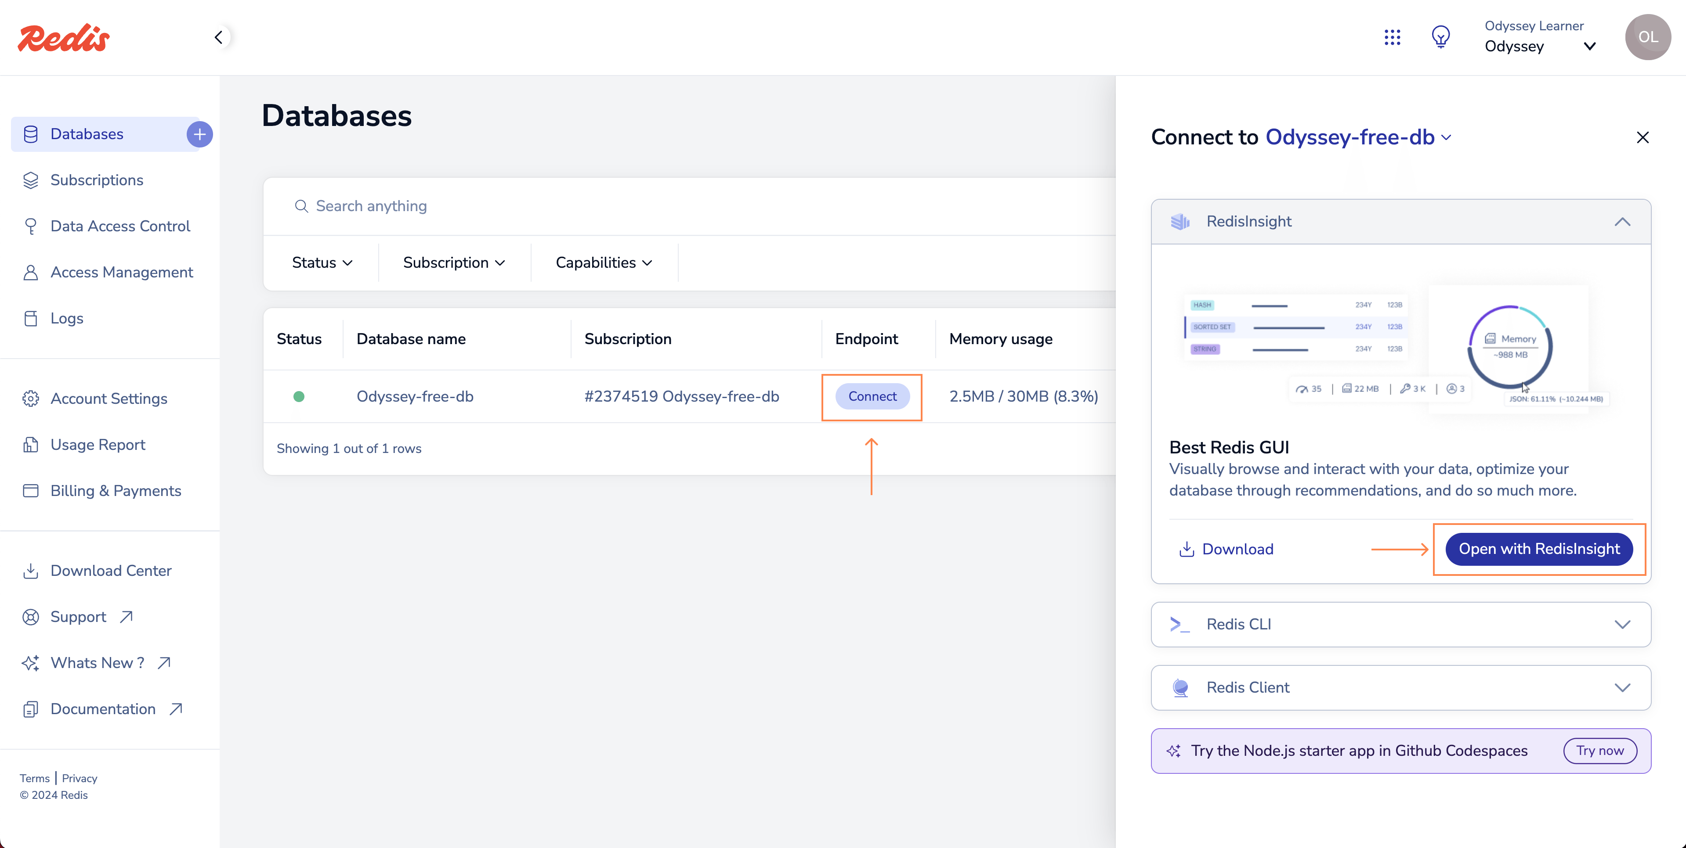
Task: Click the plus icon to add database
Action: (199, 134)
